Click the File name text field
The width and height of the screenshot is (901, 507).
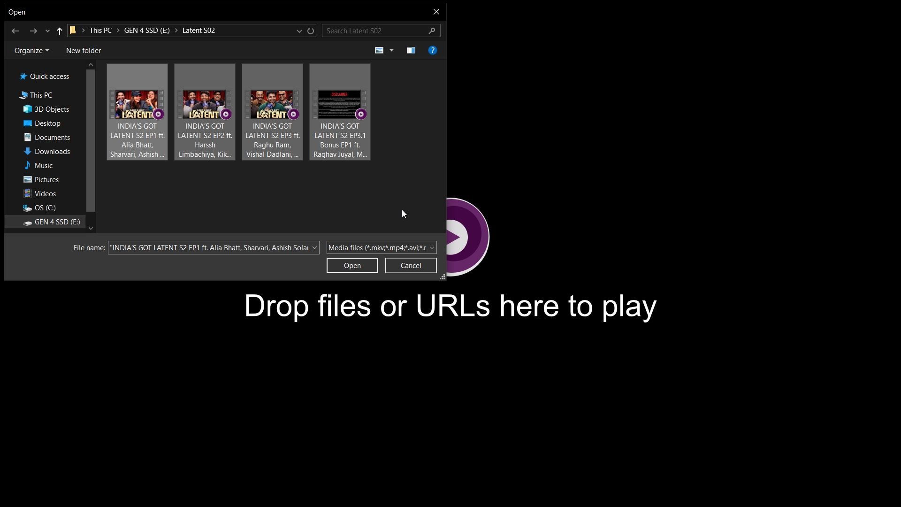[x=209, y=248]
